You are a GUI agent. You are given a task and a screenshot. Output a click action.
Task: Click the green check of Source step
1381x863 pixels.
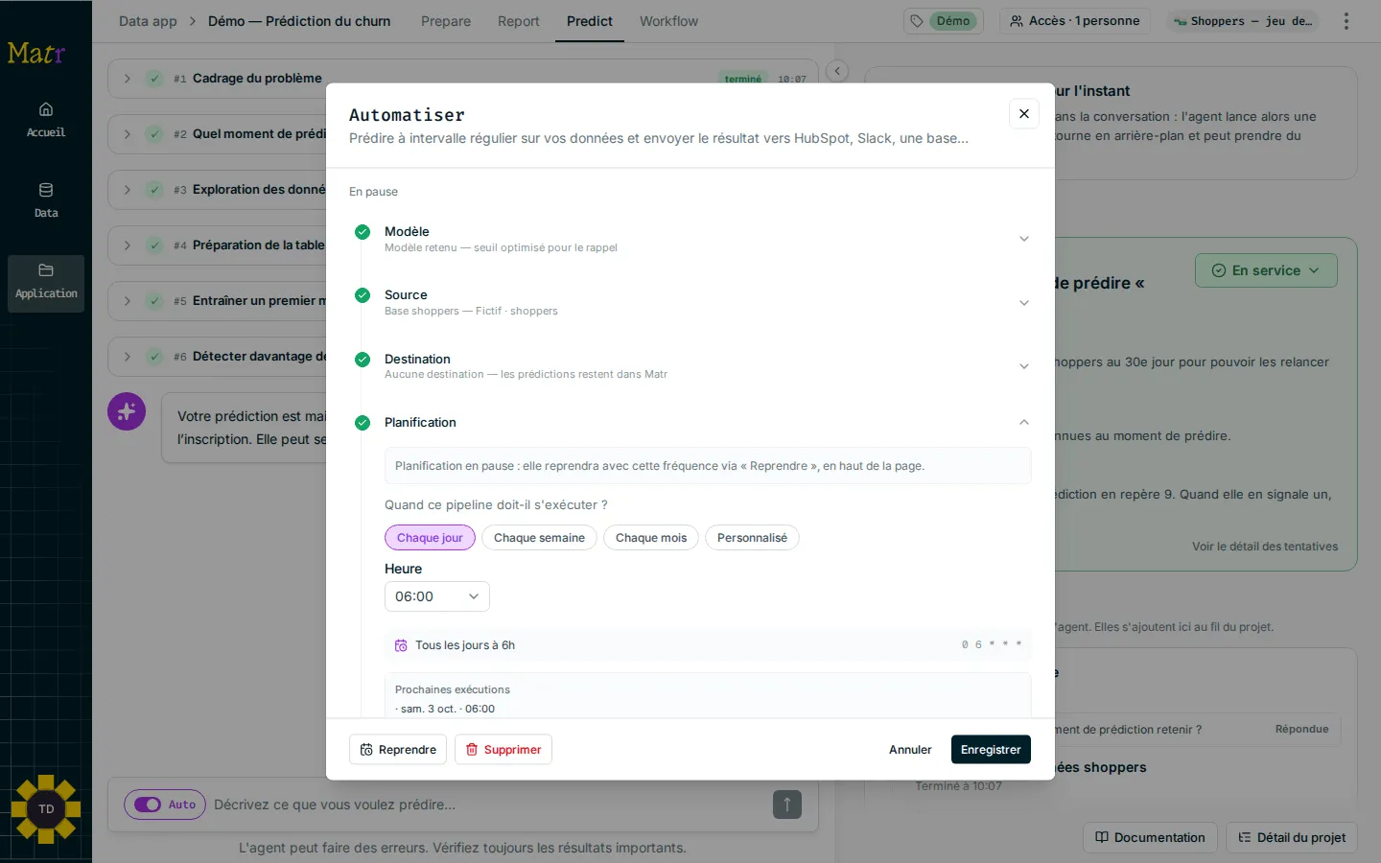[x=363, y=295]
